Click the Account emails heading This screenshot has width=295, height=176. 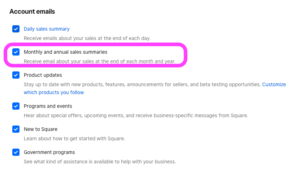point(32,12)
